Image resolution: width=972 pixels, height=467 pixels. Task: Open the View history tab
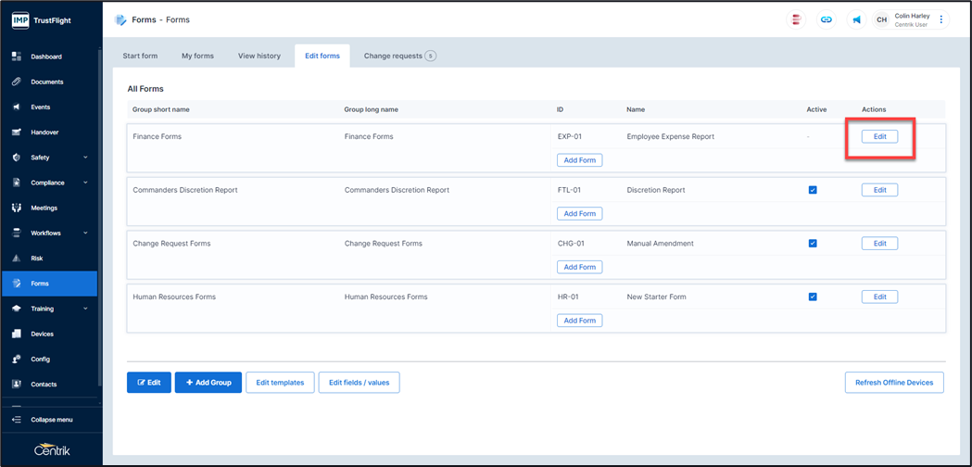[x=259, y=56]
